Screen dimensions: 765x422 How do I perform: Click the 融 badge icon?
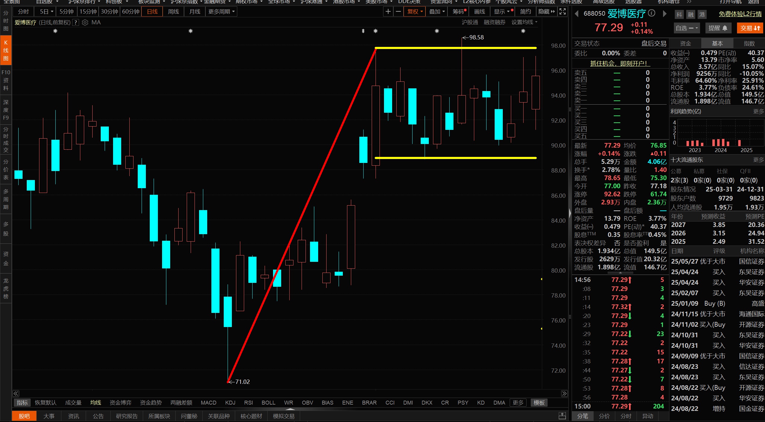690,14
